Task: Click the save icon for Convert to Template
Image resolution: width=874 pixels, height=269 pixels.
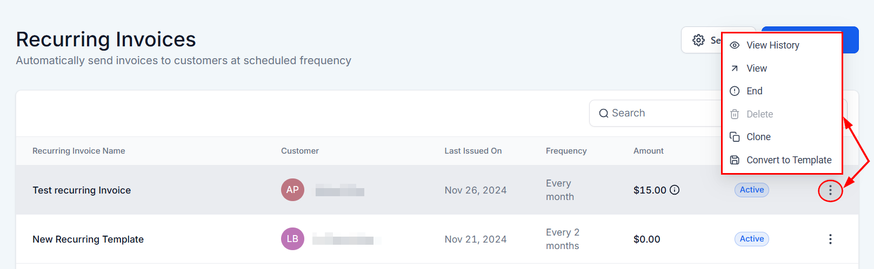Action: tap(735, 160)
